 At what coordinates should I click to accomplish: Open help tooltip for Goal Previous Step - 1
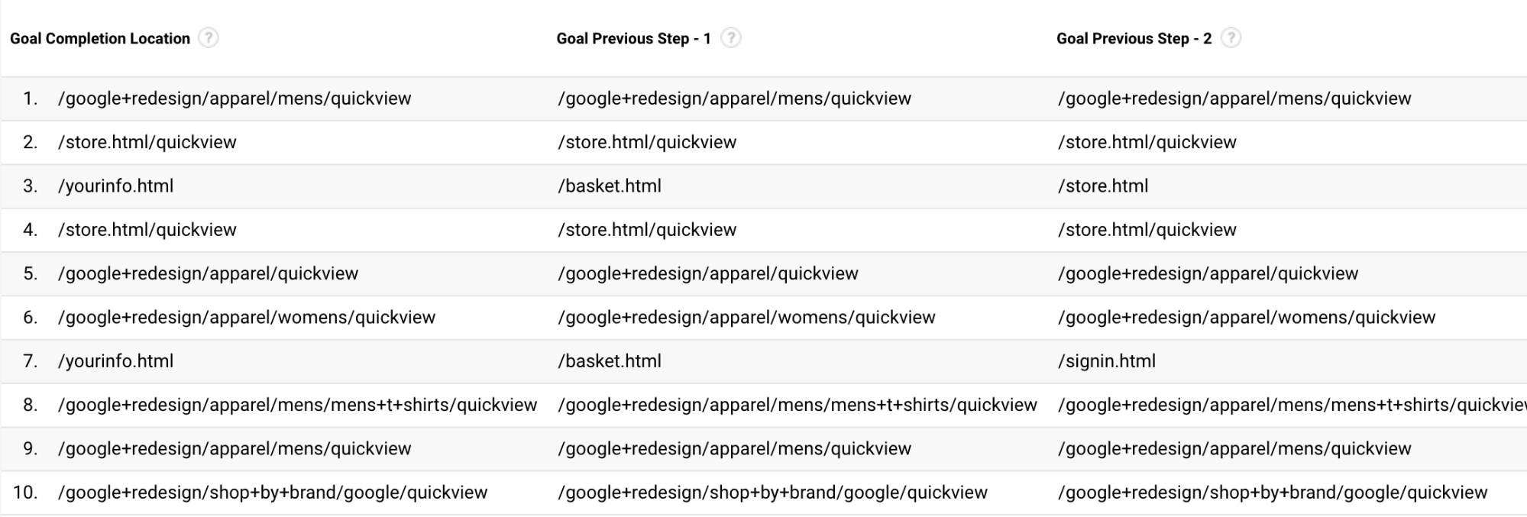pos(731,38)
